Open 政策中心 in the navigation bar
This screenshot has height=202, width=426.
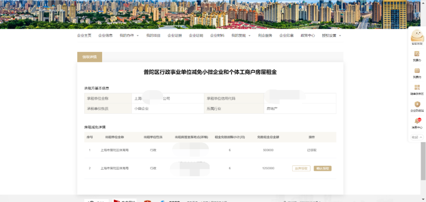pyautogui.click(x=308, y=35)
